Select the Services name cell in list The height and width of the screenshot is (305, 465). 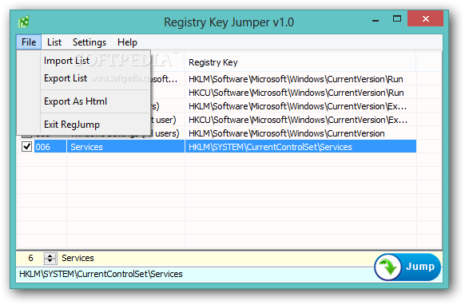pos(125,147)
